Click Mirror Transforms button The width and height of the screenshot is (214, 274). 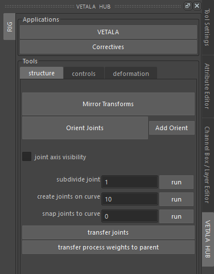pos(108,104)
